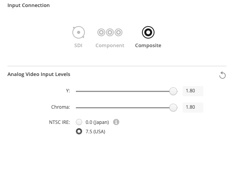The image size is (237, 189).
Task: Select the SDI connector icon
Action: click(x=78, y=32)
